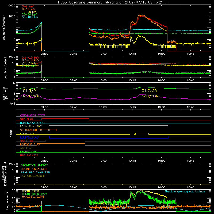Click yellow flare interval bar under C1.7/35
This screenshot has width=214, height=214.
point(144,99)
